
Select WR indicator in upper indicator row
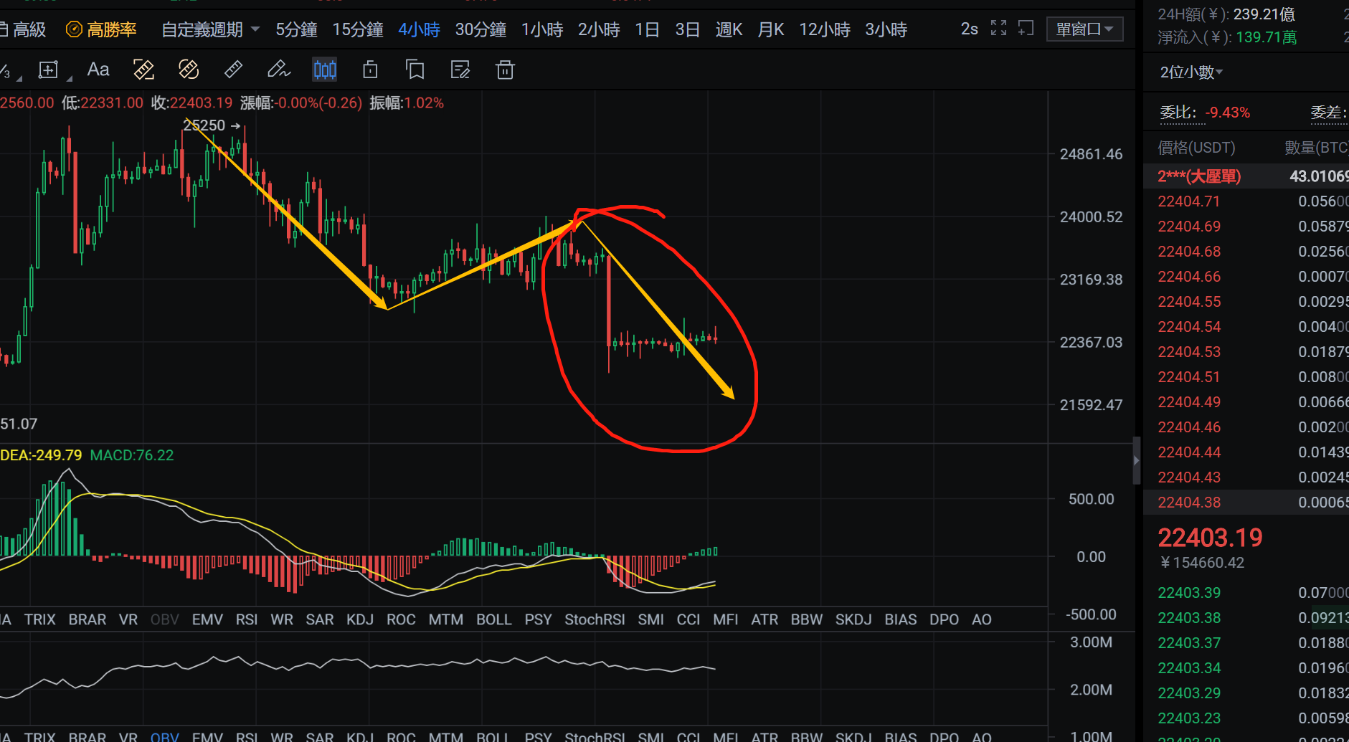pyautogui.click(x=282, y=619)
